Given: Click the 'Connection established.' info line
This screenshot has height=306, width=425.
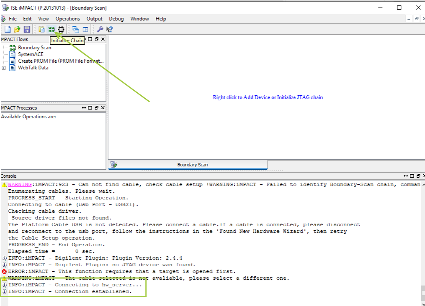Looking at the screenshot, I should (x=70, y=291).
